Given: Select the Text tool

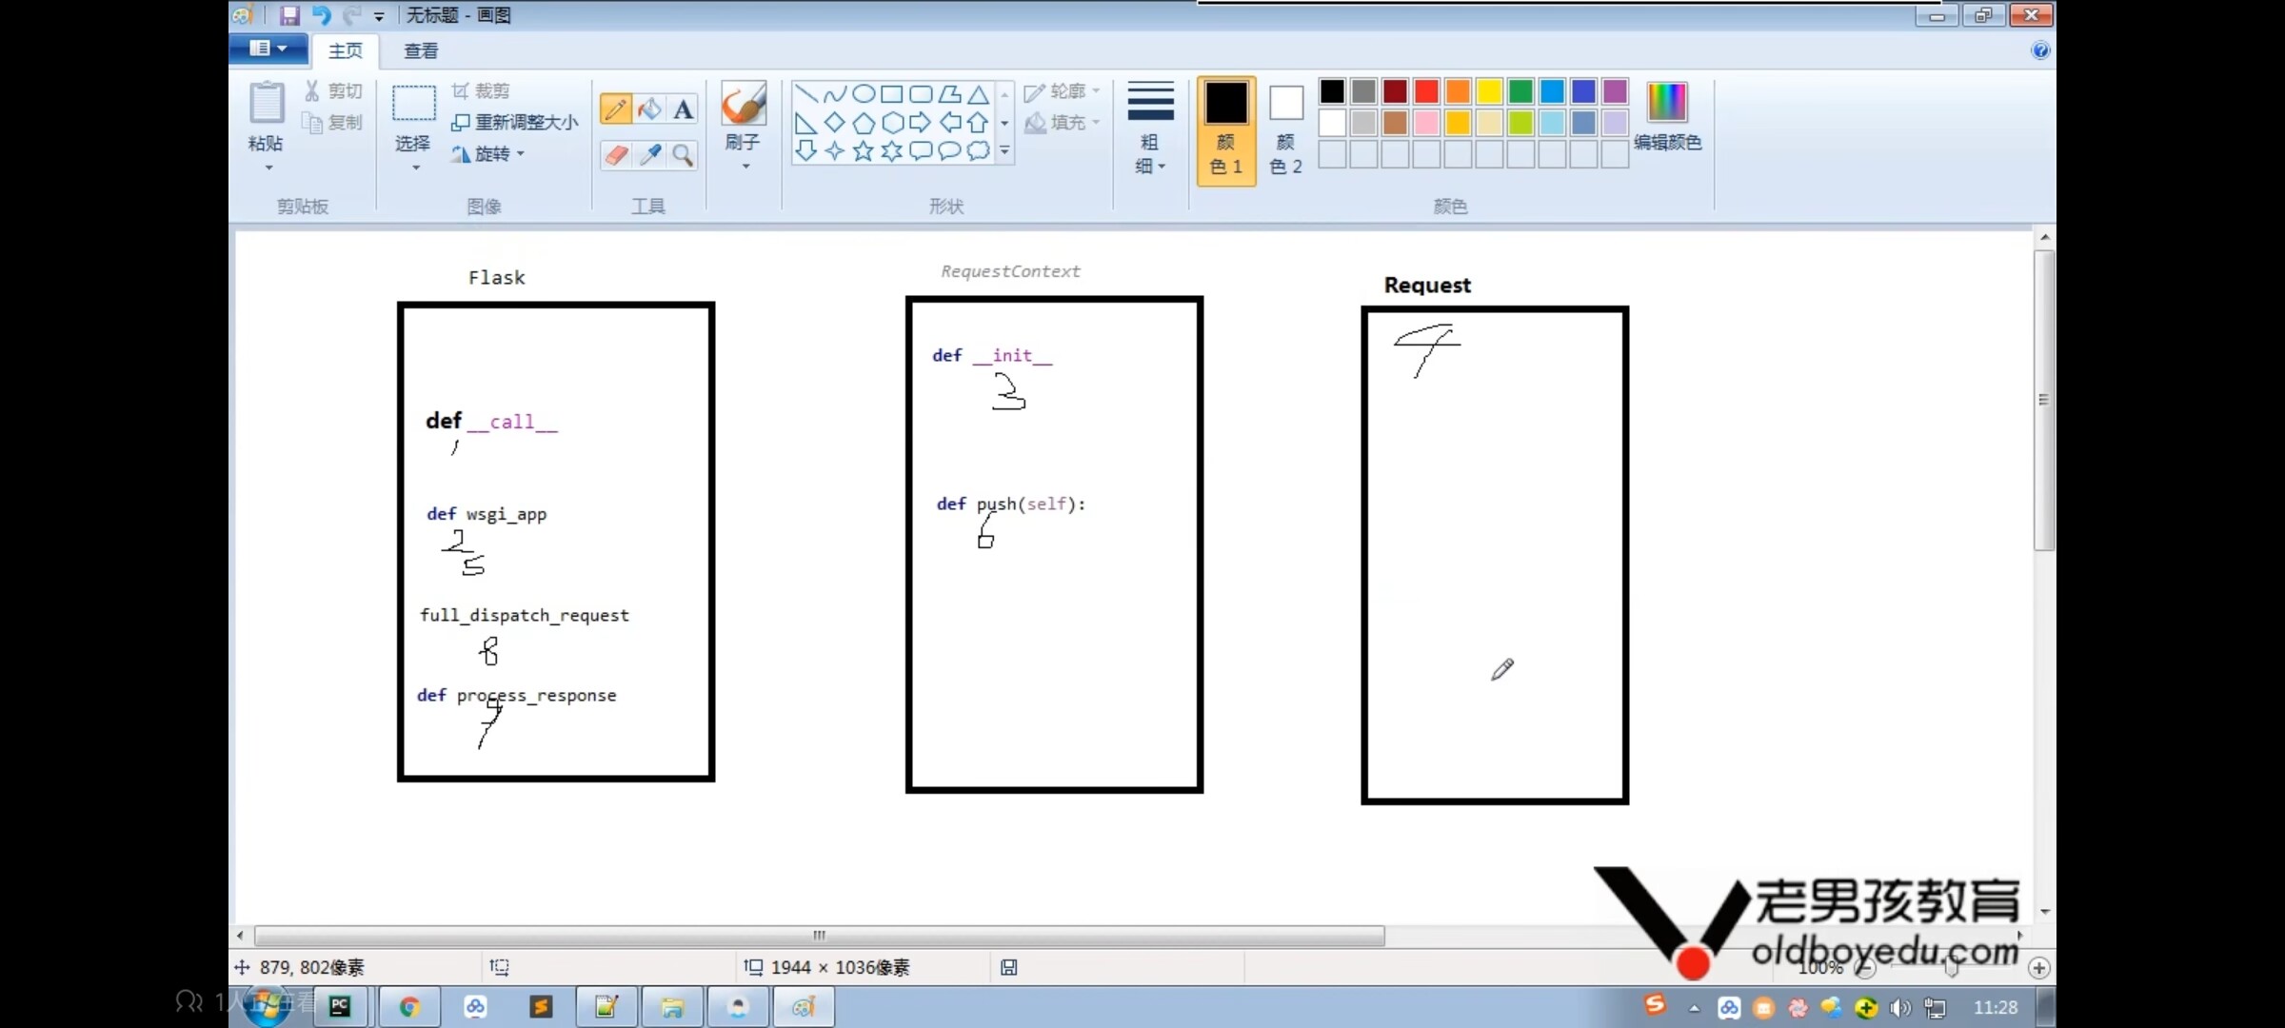Looking at the screenshot, I should [683, 109].
